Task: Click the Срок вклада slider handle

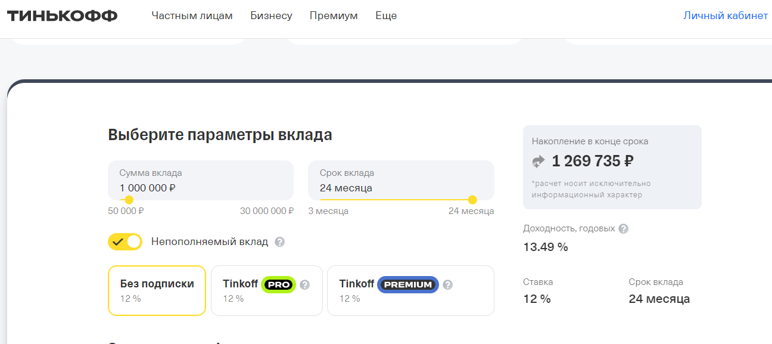Action: click(472, 200)
